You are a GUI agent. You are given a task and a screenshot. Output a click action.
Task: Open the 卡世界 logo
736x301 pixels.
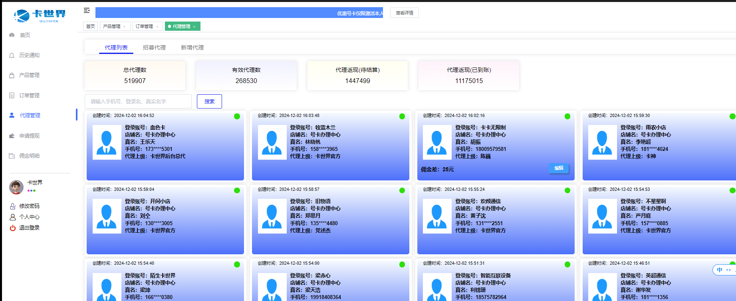pyautogui.click(x=40, y=16)
